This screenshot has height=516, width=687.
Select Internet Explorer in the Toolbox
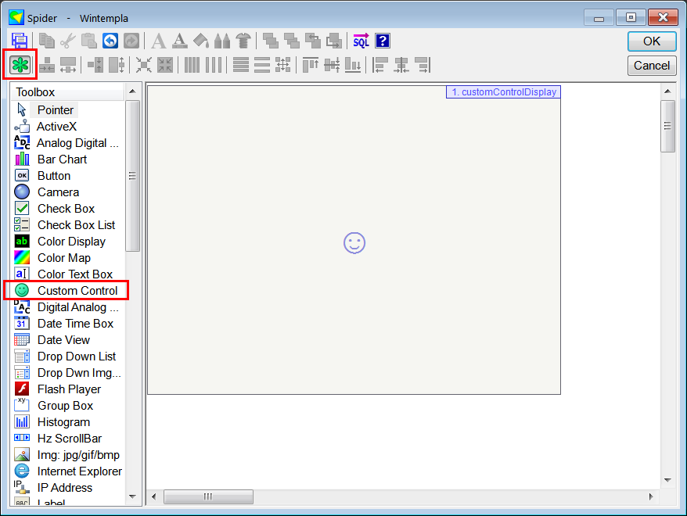click(79, 471)
